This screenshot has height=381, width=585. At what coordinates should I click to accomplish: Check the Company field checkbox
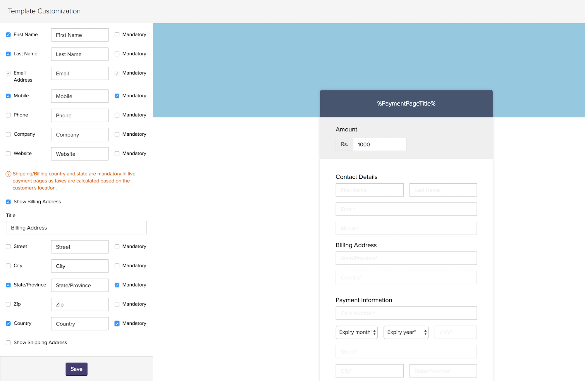click(x=8, y=135)
